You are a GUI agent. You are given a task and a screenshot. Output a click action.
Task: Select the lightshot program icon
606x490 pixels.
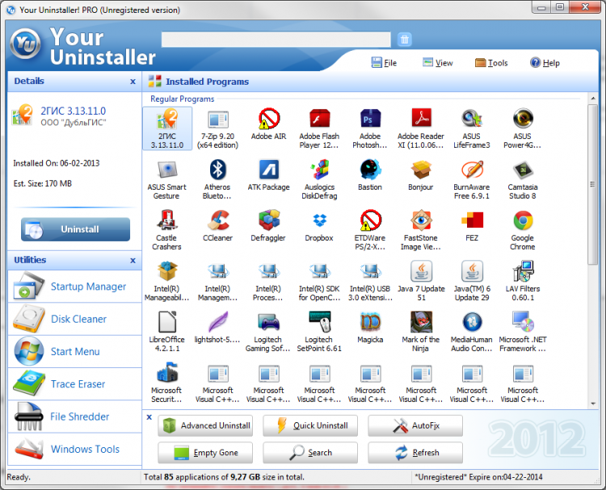(217, 322)
